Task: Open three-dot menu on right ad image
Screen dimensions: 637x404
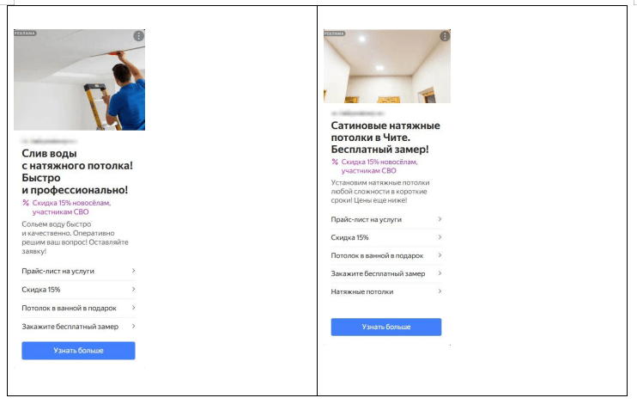Action: coord(445,36)
